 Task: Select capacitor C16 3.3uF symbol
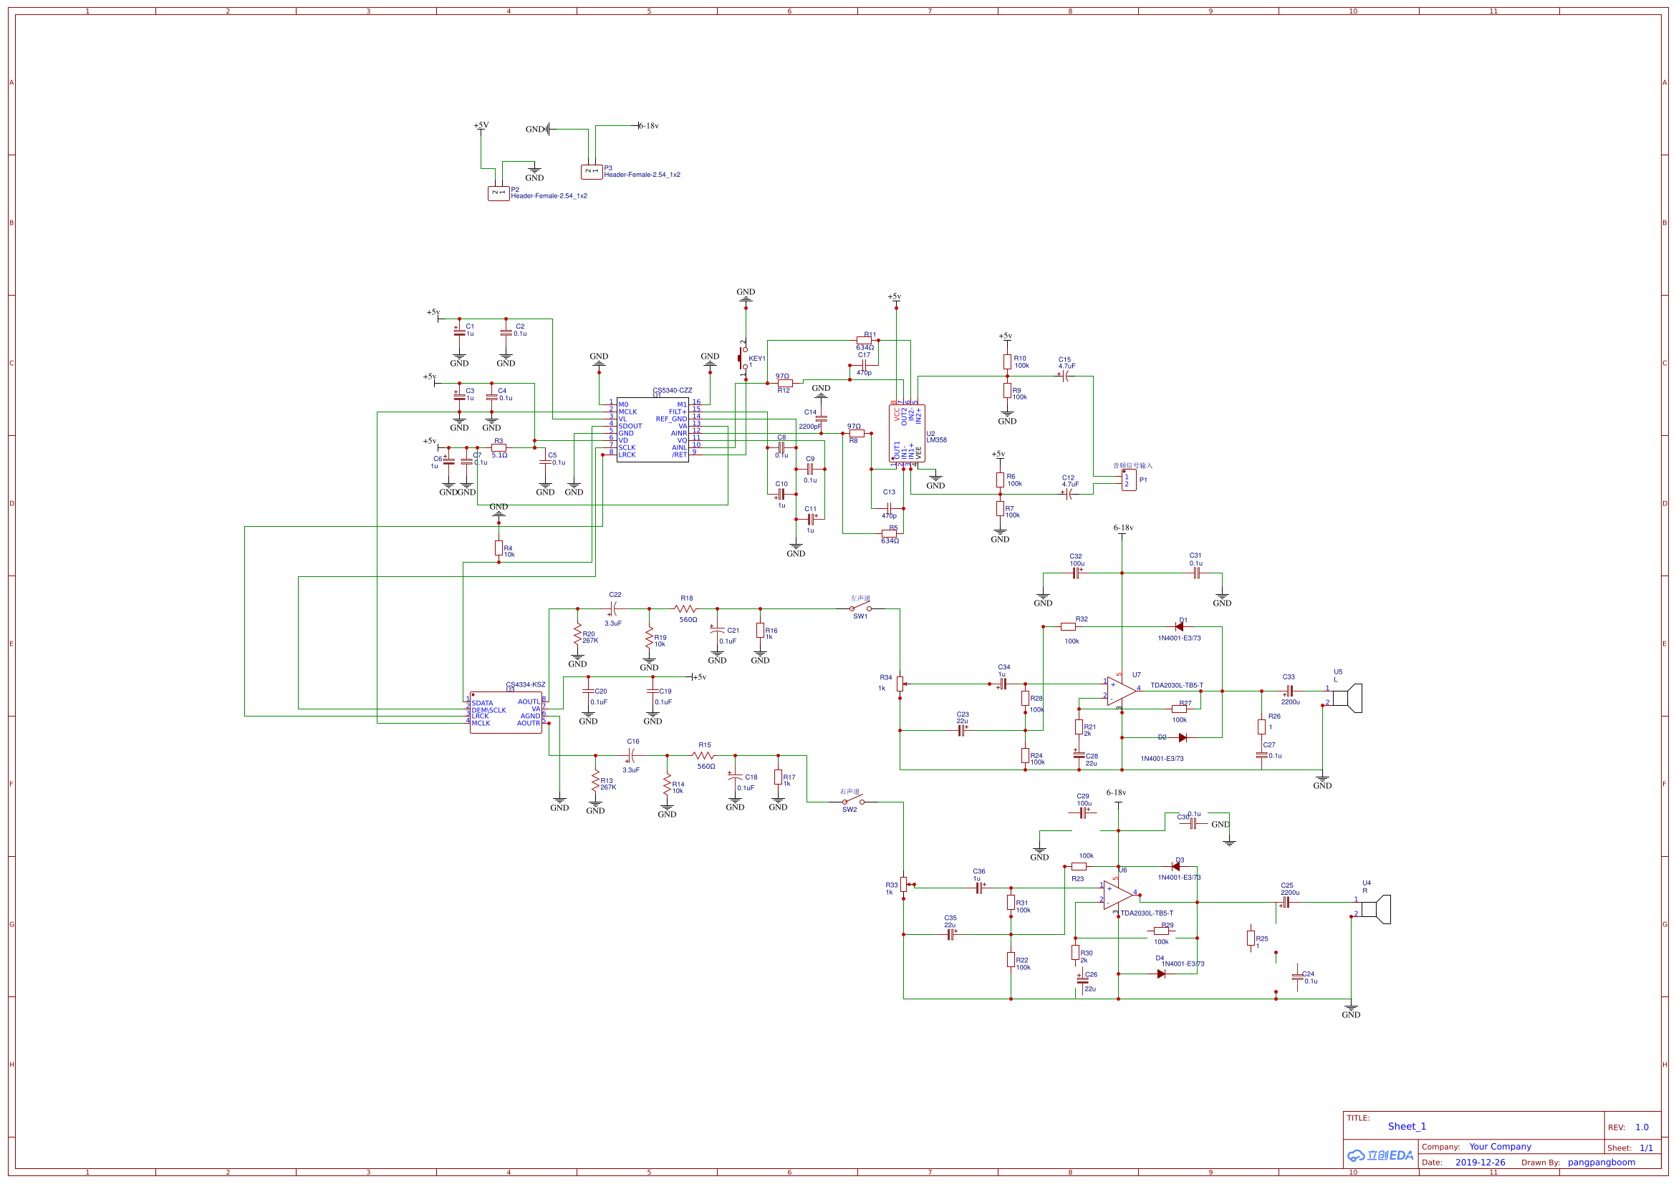coord(632,755)
